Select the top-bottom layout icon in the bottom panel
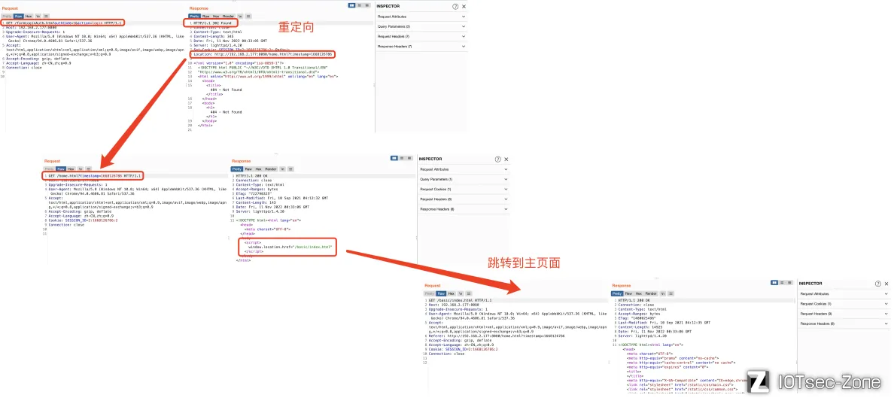 pyautogui.click(x=782, y=282)
